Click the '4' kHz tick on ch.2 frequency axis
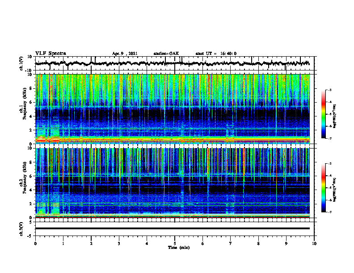This screenshot has width=354, height=273. (x=31, y=190)
